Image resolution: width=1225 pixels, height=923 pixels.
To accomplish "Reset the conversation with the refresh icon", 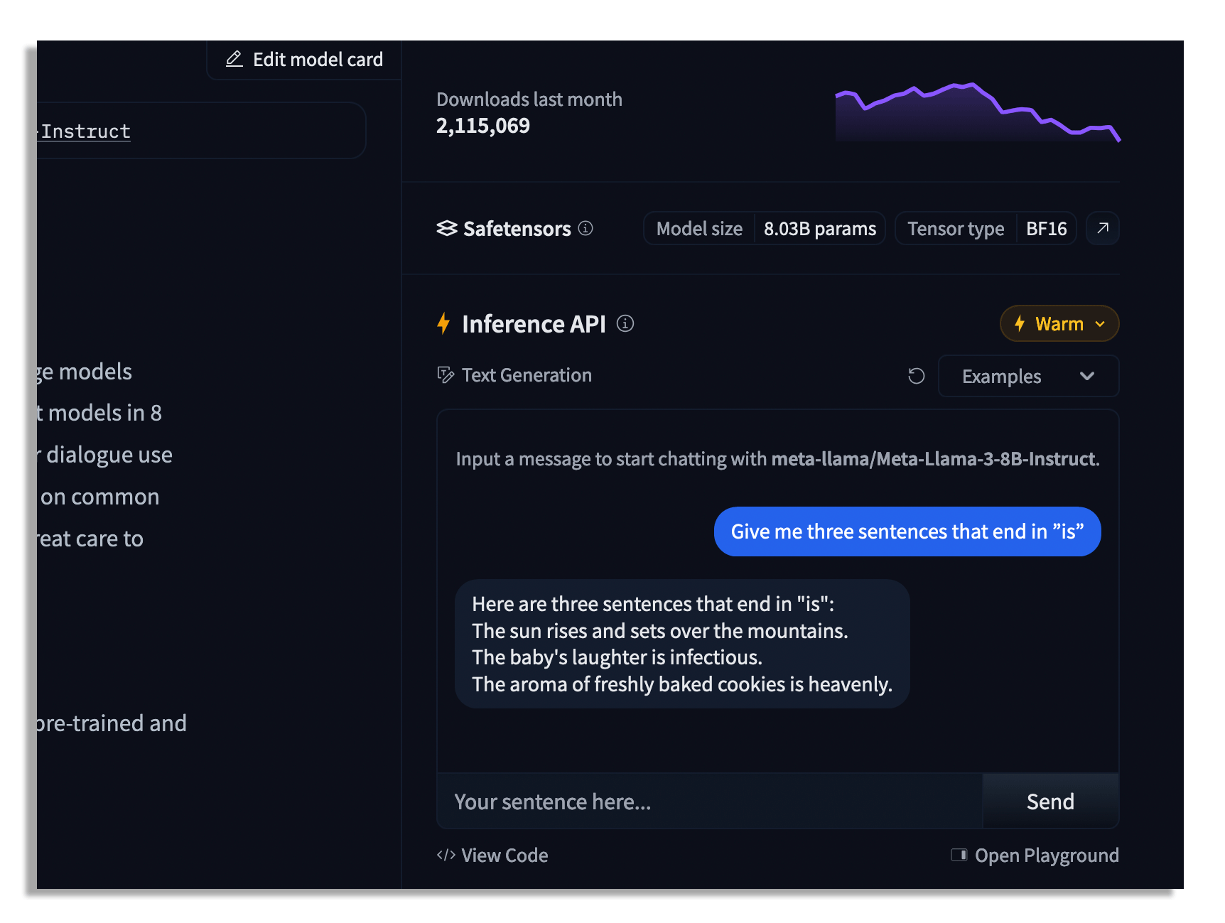I will (916, 376).
